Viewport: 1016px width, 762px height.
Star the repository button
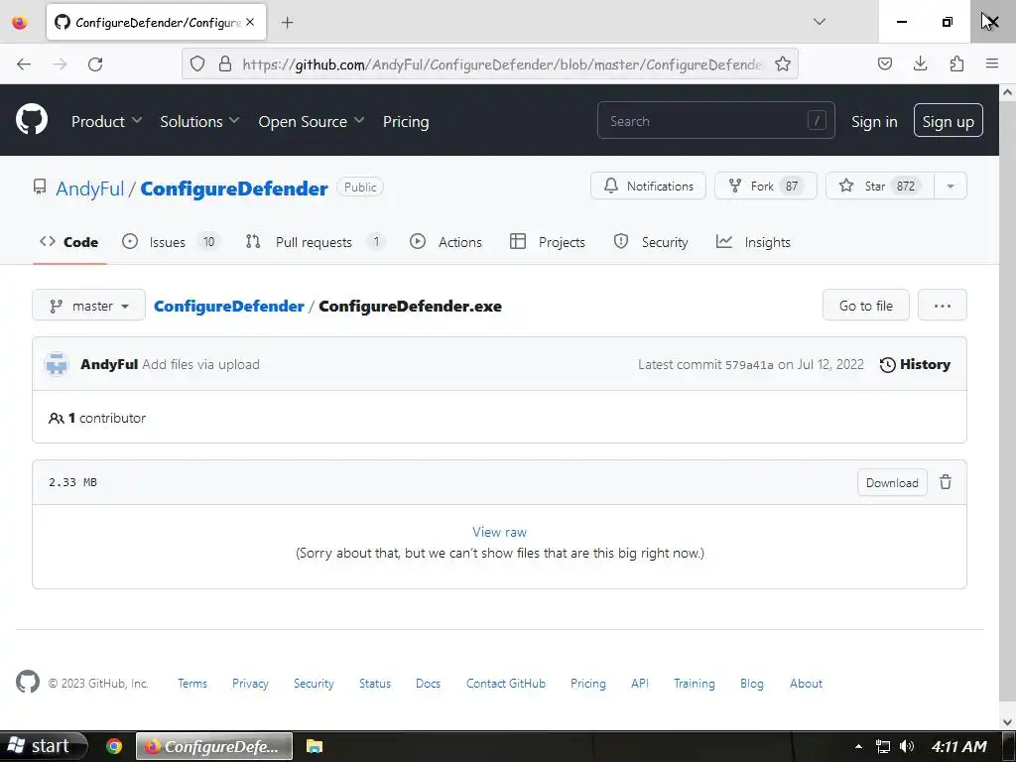[880, 186]
